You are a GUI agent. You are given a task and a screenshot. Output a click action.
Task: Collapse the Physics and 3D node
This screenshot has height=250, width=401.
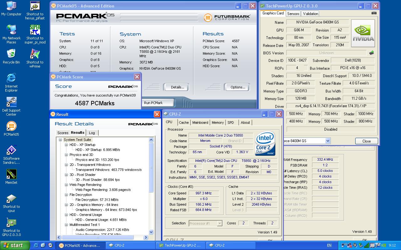(x=66, y=155)
